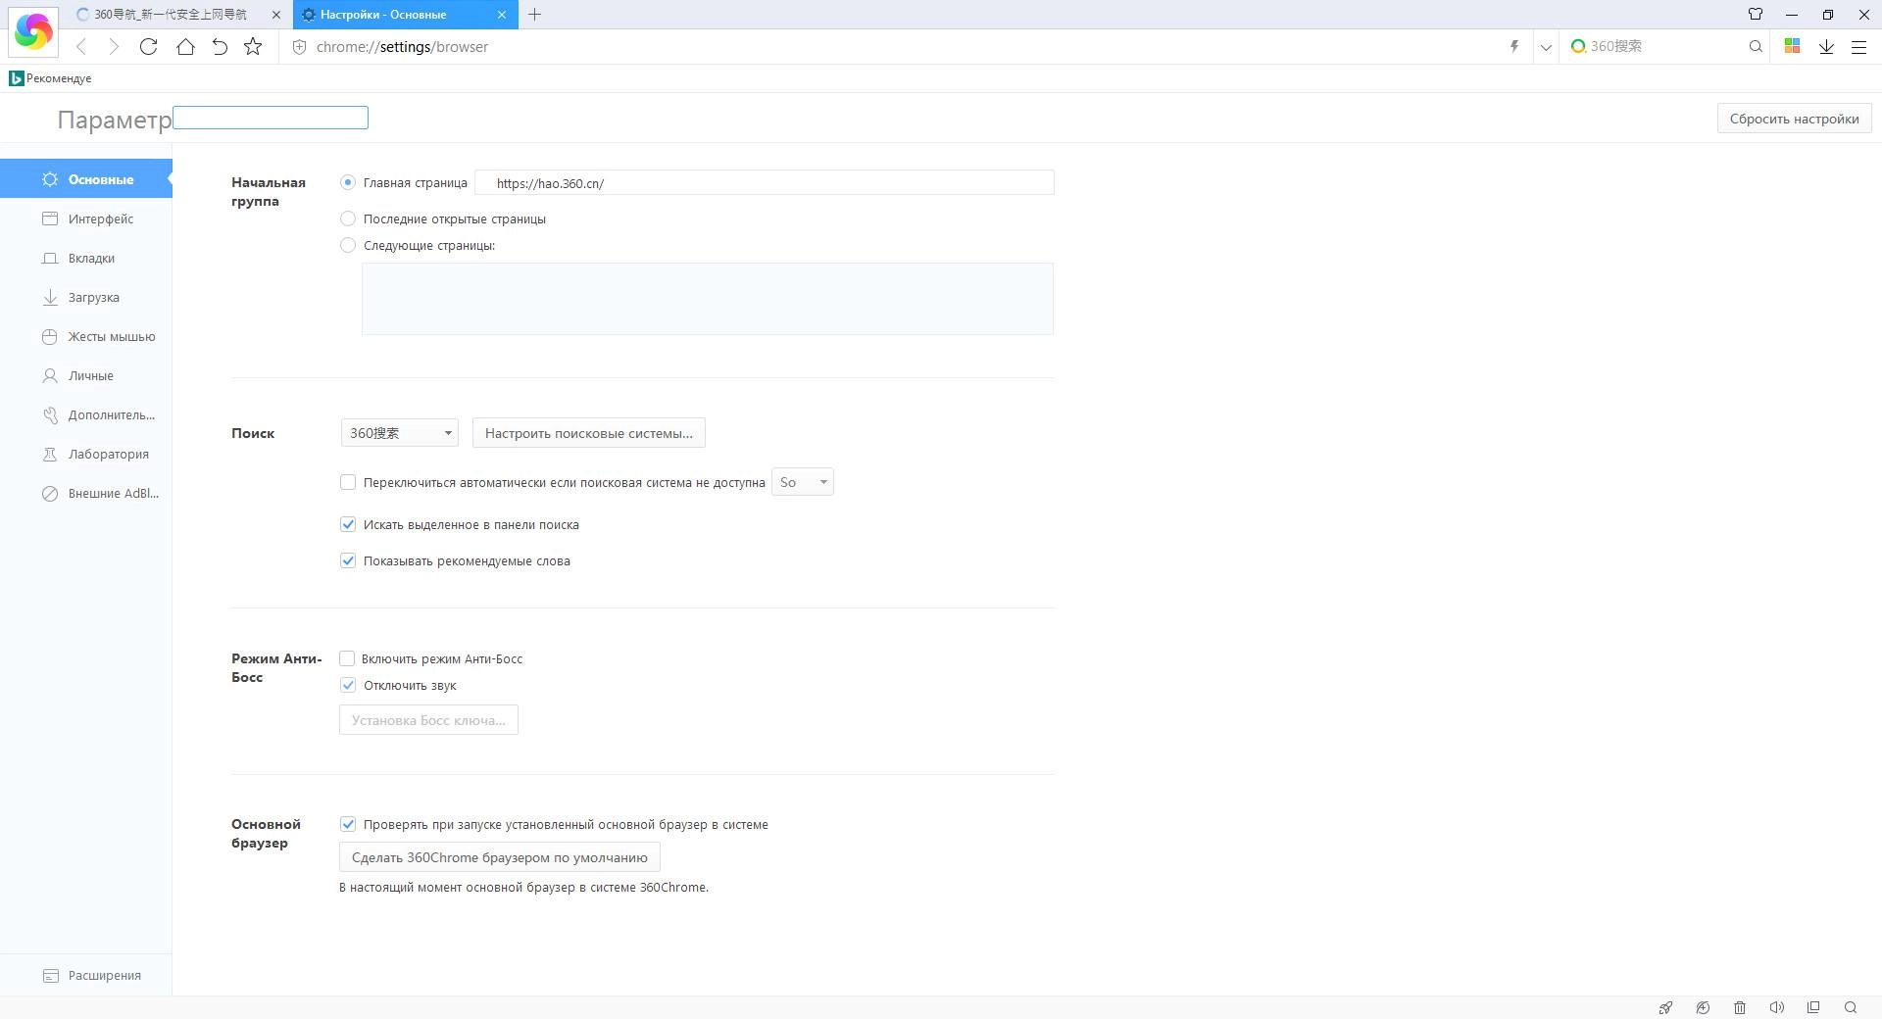Open Лаборатория settings section
This screenshot has width=1882, height=1019.
point(86,454)
